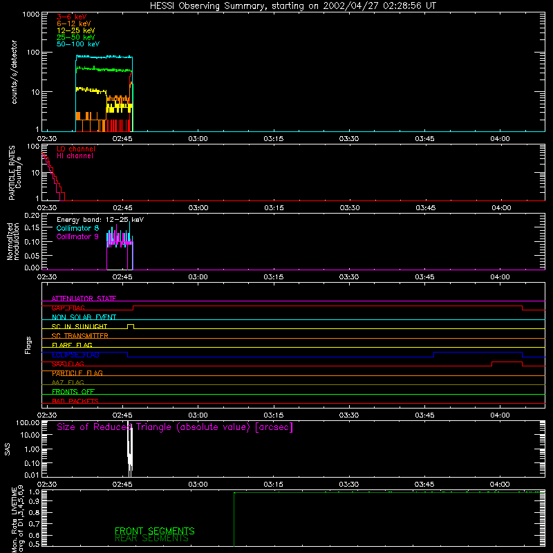Click the green 25-50 keV count-rate curve
This screenshot has width=553, height=553.
click(x=104, y=69)
